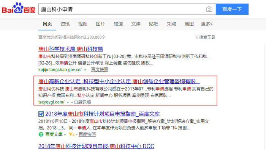Expand arrow next to tscyqygl.com
This screenshot has width=266, height=150.
point(68,102)
